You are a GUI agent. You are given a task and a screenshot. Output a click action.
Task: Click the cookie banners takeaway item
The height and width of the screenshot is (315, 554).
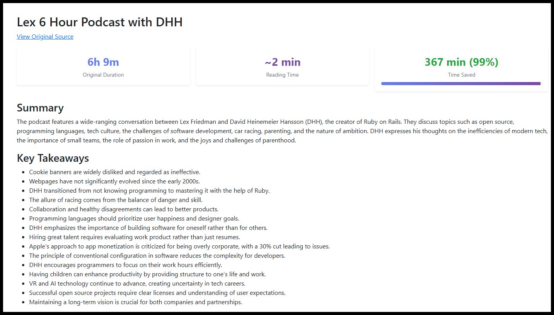(114, 172)
